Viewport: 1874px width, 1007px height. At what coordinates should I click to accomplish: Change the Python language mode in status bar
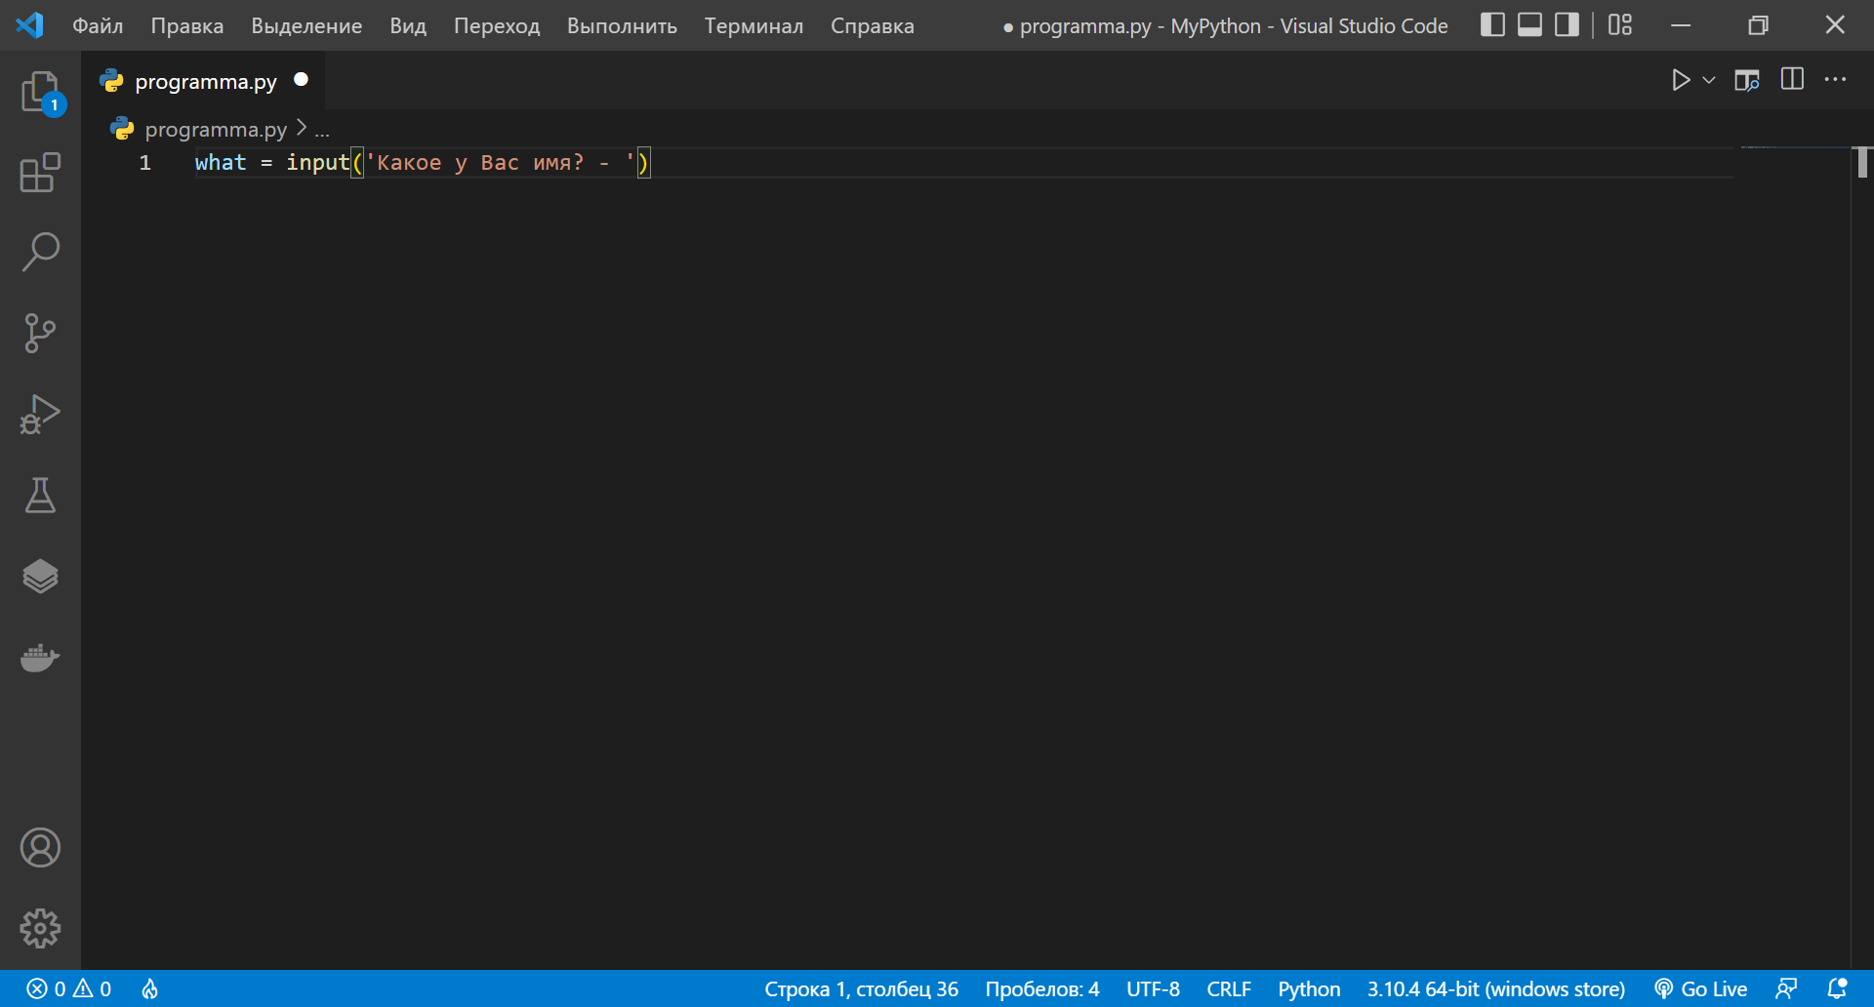point(1308,988)
